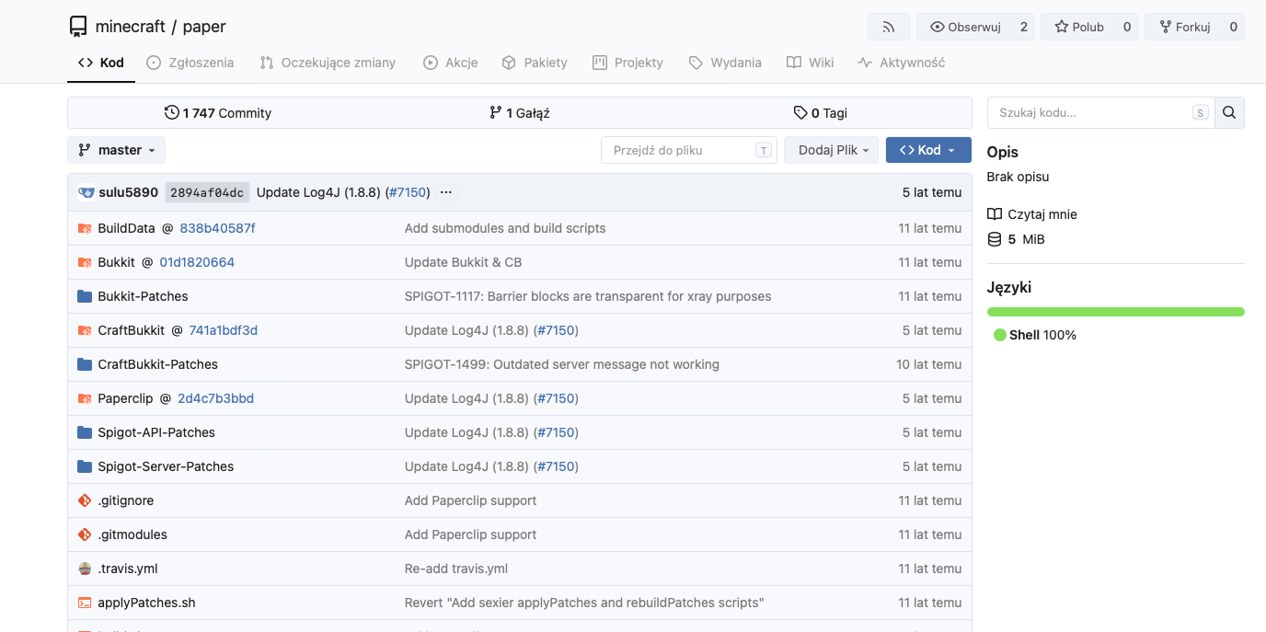1266x632 pixels.
Task: Open the Aktywność tab
Action: pos(902,63)
